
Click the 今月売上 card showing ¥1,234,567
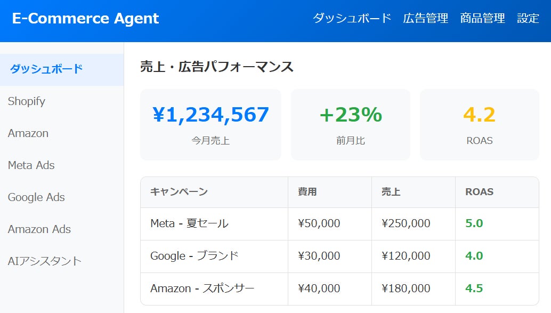210,124
